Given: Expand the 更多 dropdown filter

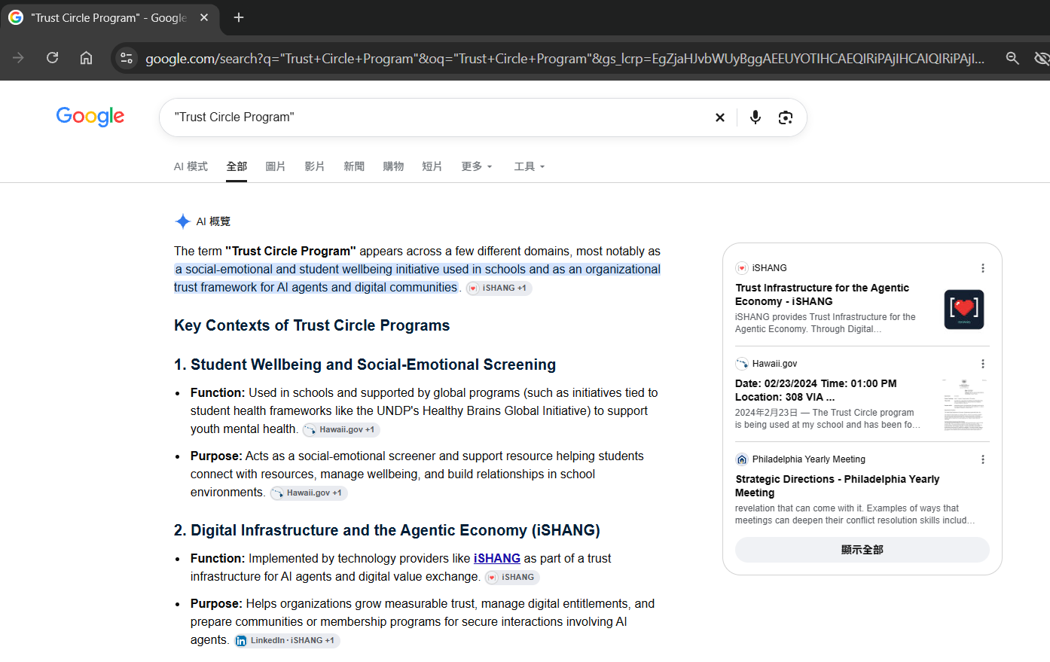Looking at the screenshot, I should tap(477, 166).
